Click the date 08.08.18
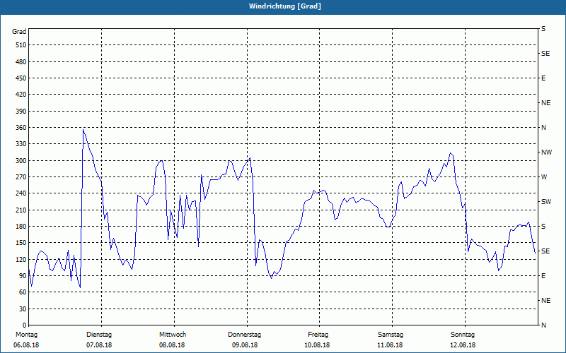The height and width of the screenshot is (353, 566). [172, 345]
